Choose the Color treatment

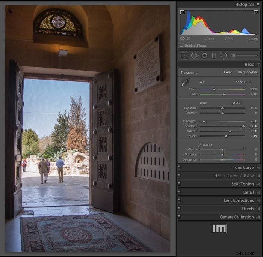pyautogui.click(x=228, y=72)
